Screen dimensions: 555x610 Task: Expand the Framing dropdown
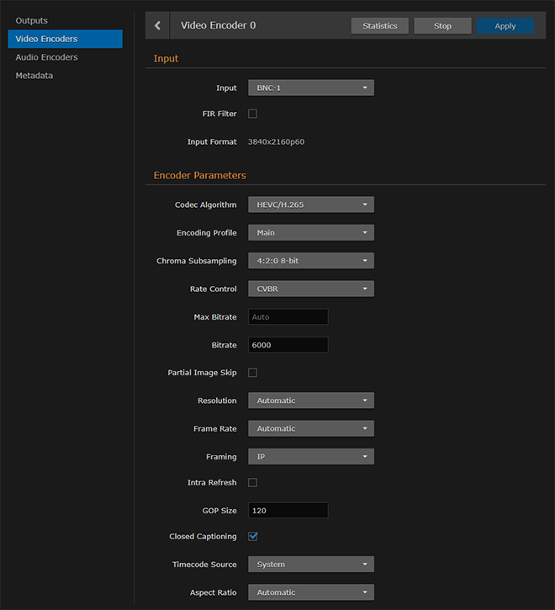pos(310,457)
